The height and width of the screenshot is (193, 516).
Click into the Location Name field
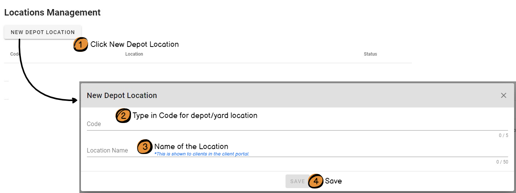[296, 151]
